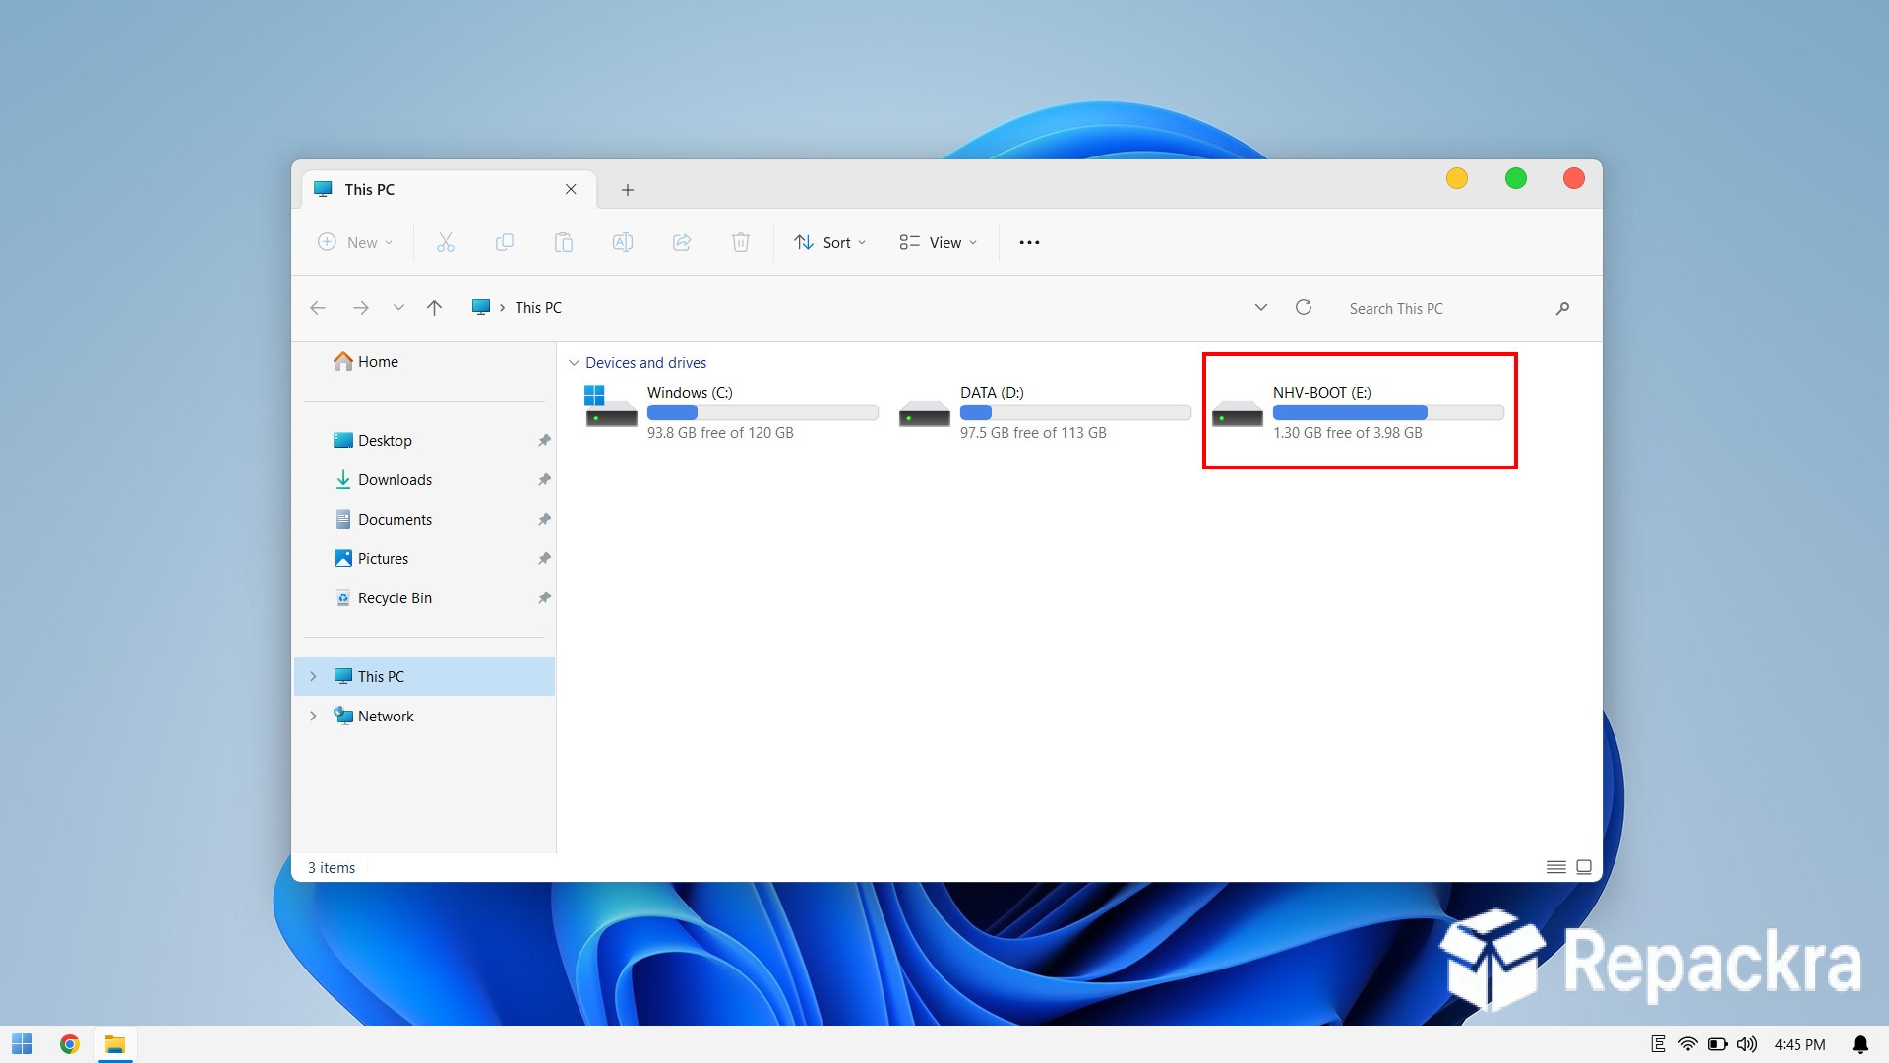The height and width of the screenshot is (1063, 1889).
Task: Add a new tab with plus
Action: coord(628,189)
